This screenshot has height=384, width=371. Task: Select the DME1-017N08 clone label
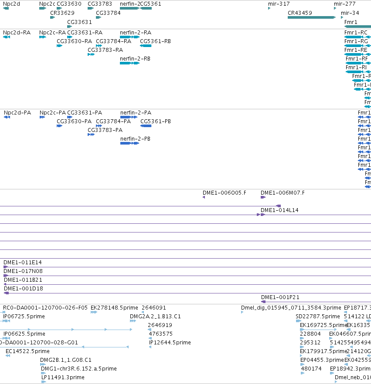point(23,271)
